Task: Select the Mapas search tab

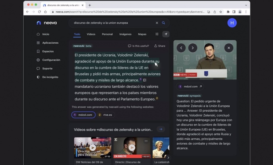Action: point(142,34)
